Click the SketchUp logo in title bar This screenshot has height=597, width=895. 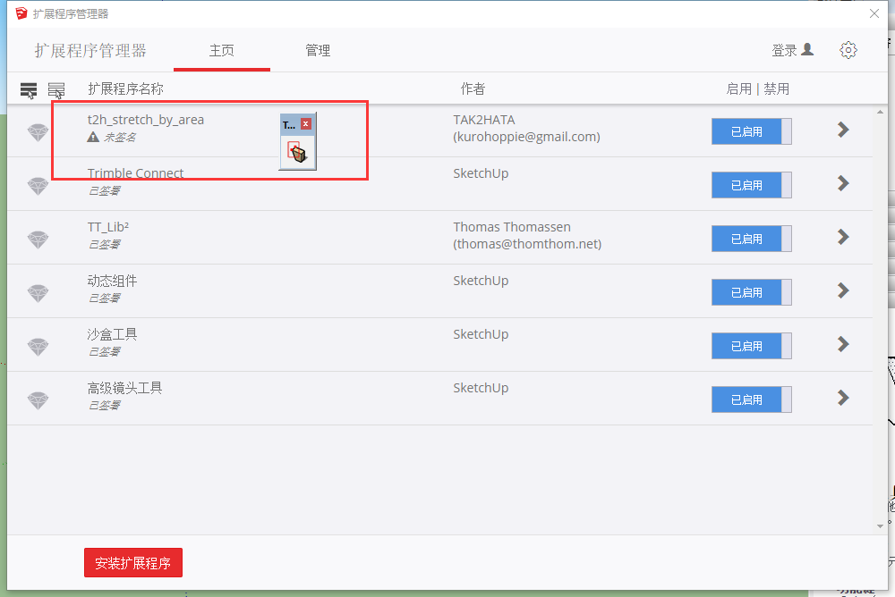21,13
